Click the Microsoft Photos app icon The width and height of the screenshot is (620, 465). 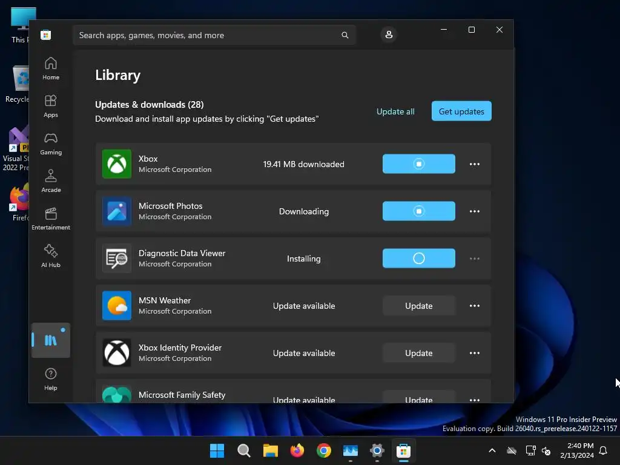tap(117, 211)
